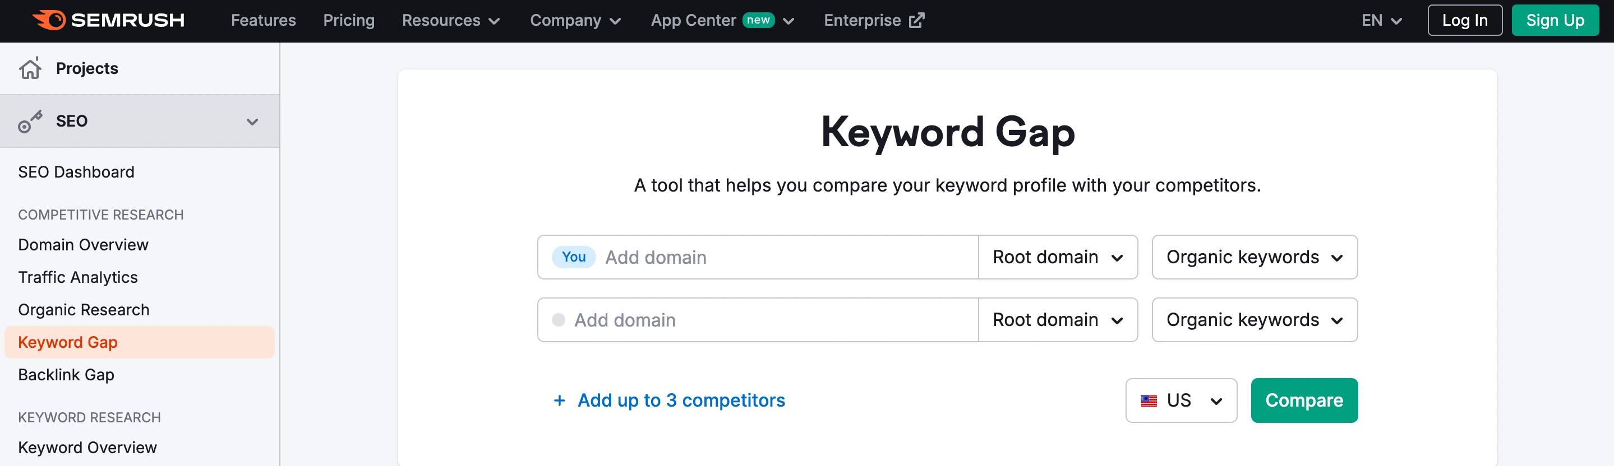Viewport: 1614px width, 466px height.
Task: Click the tool description subtitle text
Action: [947, 185]
